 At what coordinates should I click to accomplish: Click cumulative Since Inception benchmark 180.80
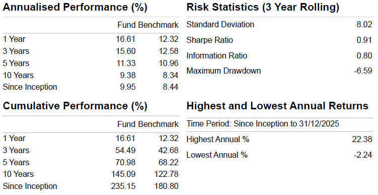(166, 186)
